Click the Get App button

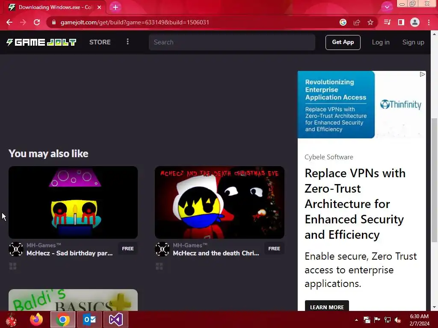coord(343,42)
